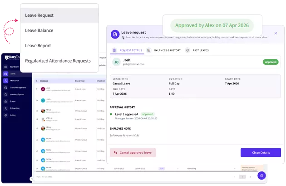Image resolution: width=286 pixels, height=186 pixels.
Task: Click the Leaves label in the sidebar
Action: coord(13,74)
